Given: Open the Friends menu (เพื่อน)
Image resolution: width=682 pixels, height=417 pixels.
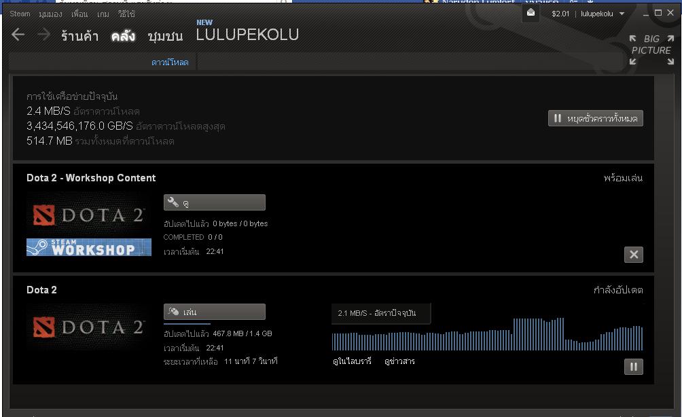Looking at the screenshot, I should click(x=79, y=14).
